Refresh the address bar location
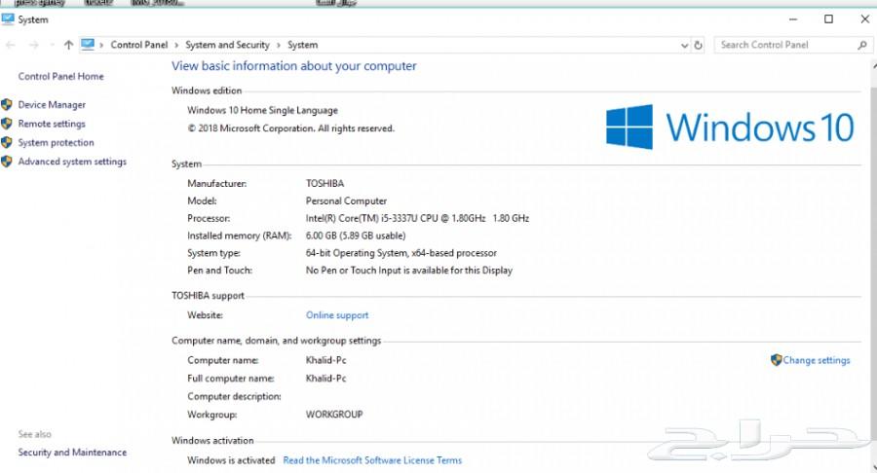 point(698,45)
